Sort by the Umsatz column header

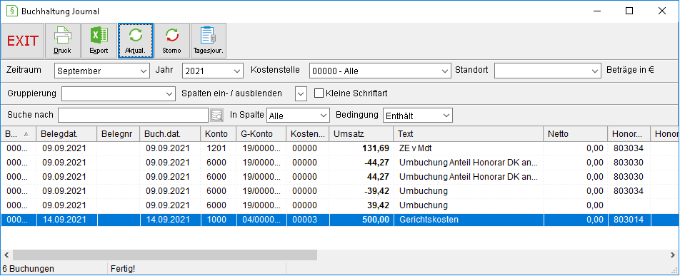click(361, 134)
